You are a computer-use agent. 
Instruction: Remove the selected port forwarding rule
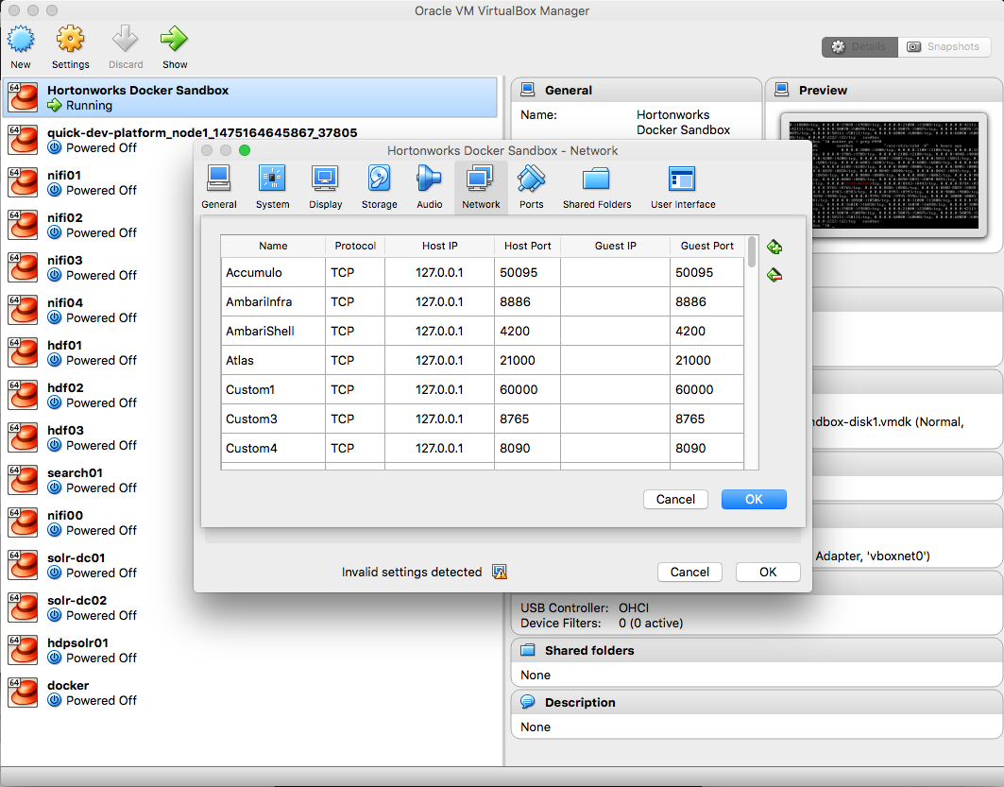774,274
